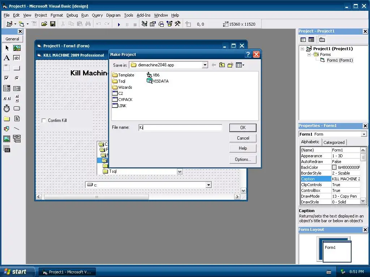Select the PictureBox control tool
This screenshot has height=277, width=370.
tap(17, 48)
